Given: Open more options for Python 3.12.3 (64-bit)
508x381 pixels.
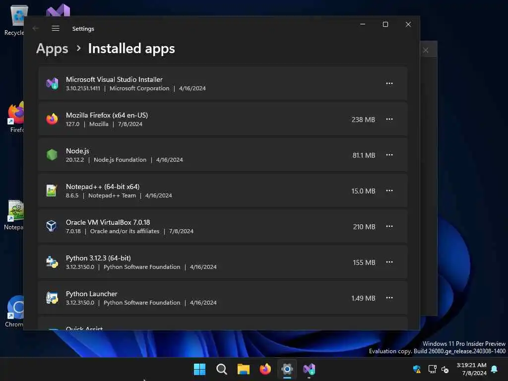Looking at the screenshot, I should (389, 262).
